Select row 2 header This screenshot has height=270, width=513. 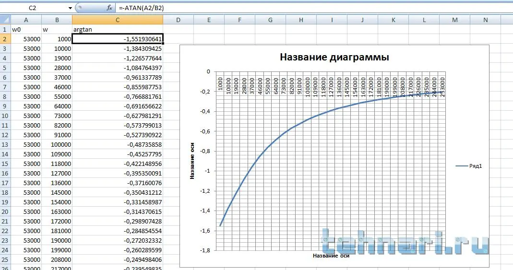[x=5, y=39]
